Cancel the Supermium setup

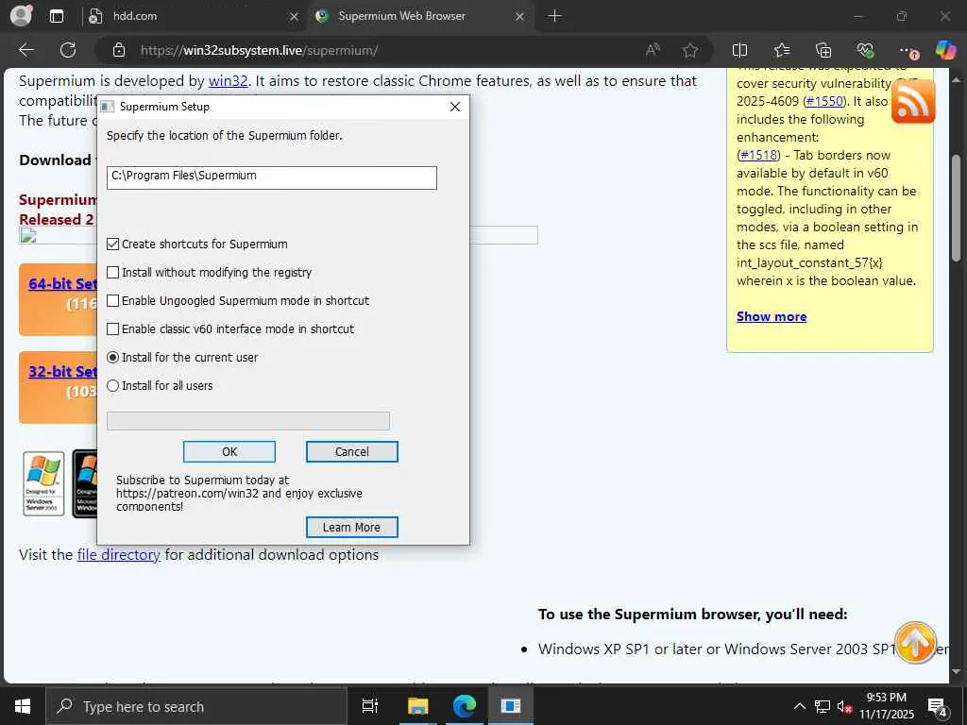352,452
